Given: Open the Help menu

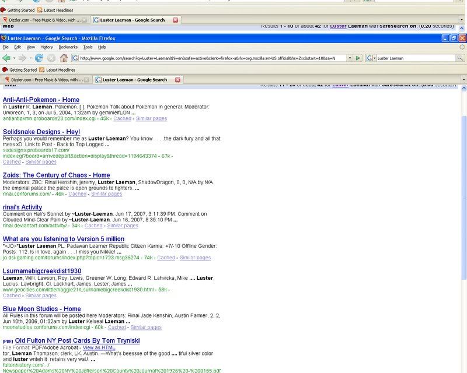Looking at the screenshot, I should (x=102, y=47).
